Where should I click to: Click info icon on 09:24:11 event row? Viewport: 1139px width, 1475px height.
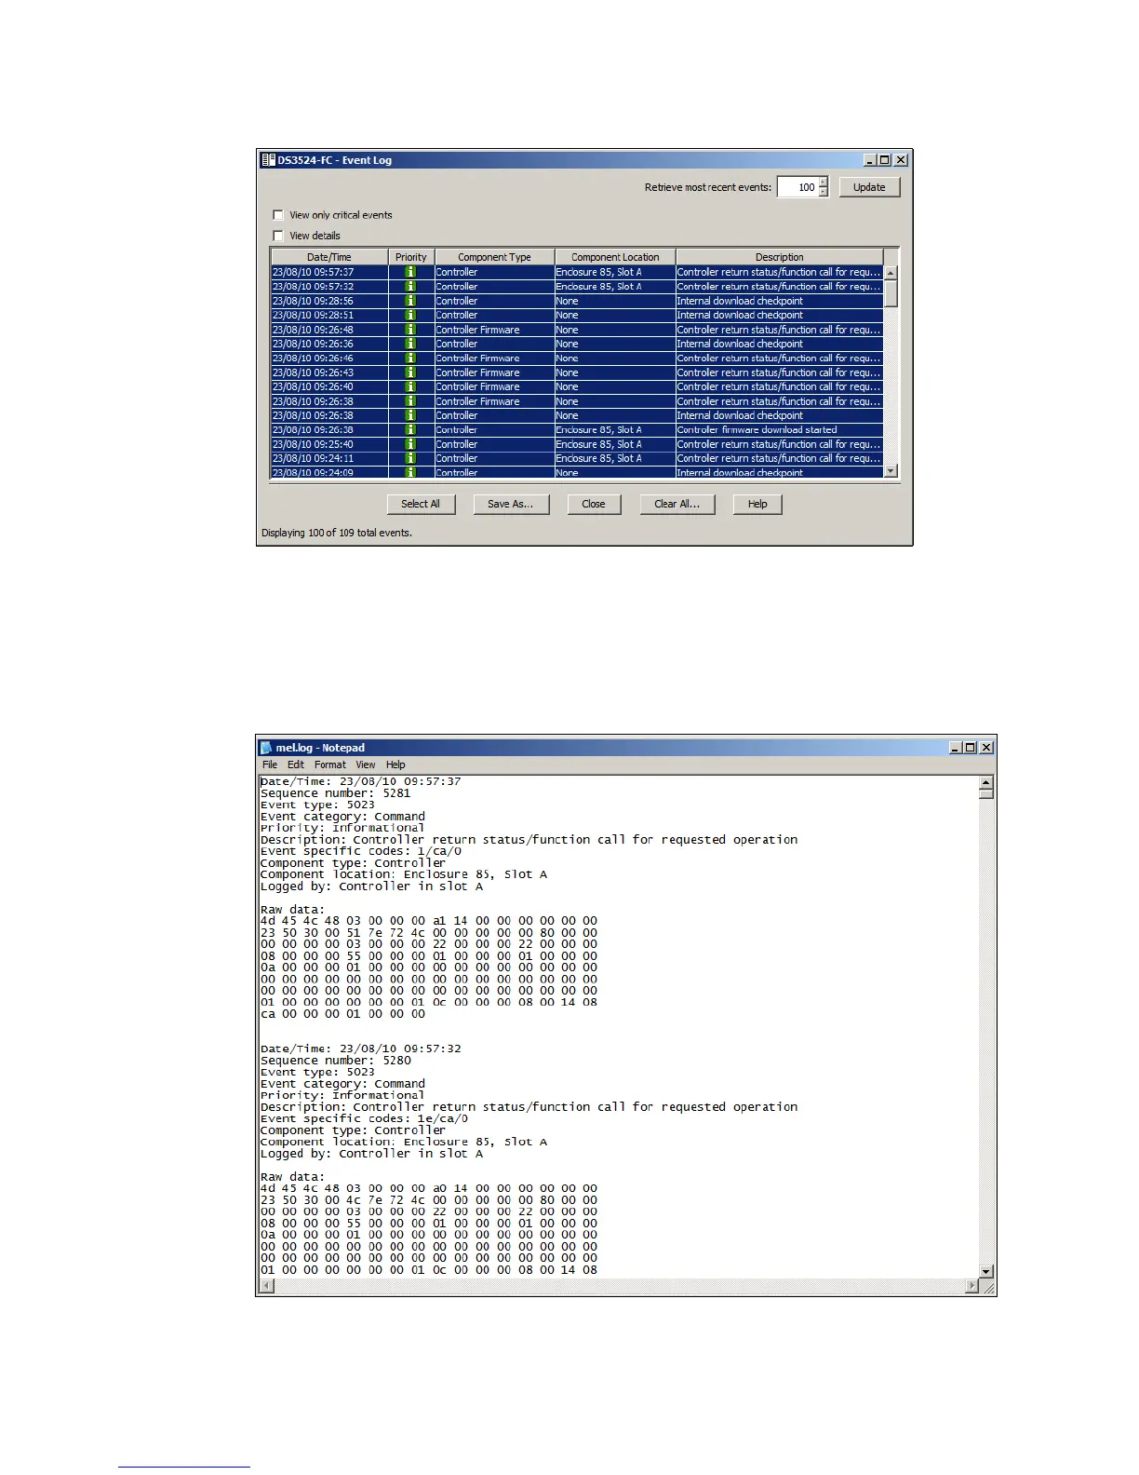point(410,458)
